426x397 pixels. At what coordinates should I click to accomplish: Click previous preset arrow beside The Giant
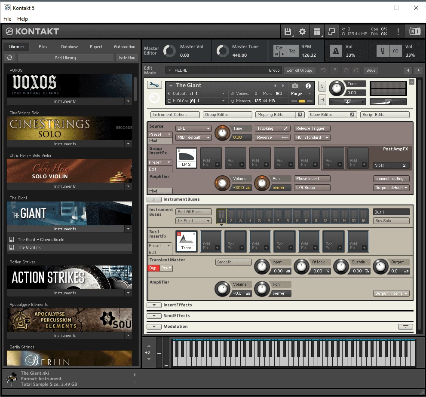[275, 86]
